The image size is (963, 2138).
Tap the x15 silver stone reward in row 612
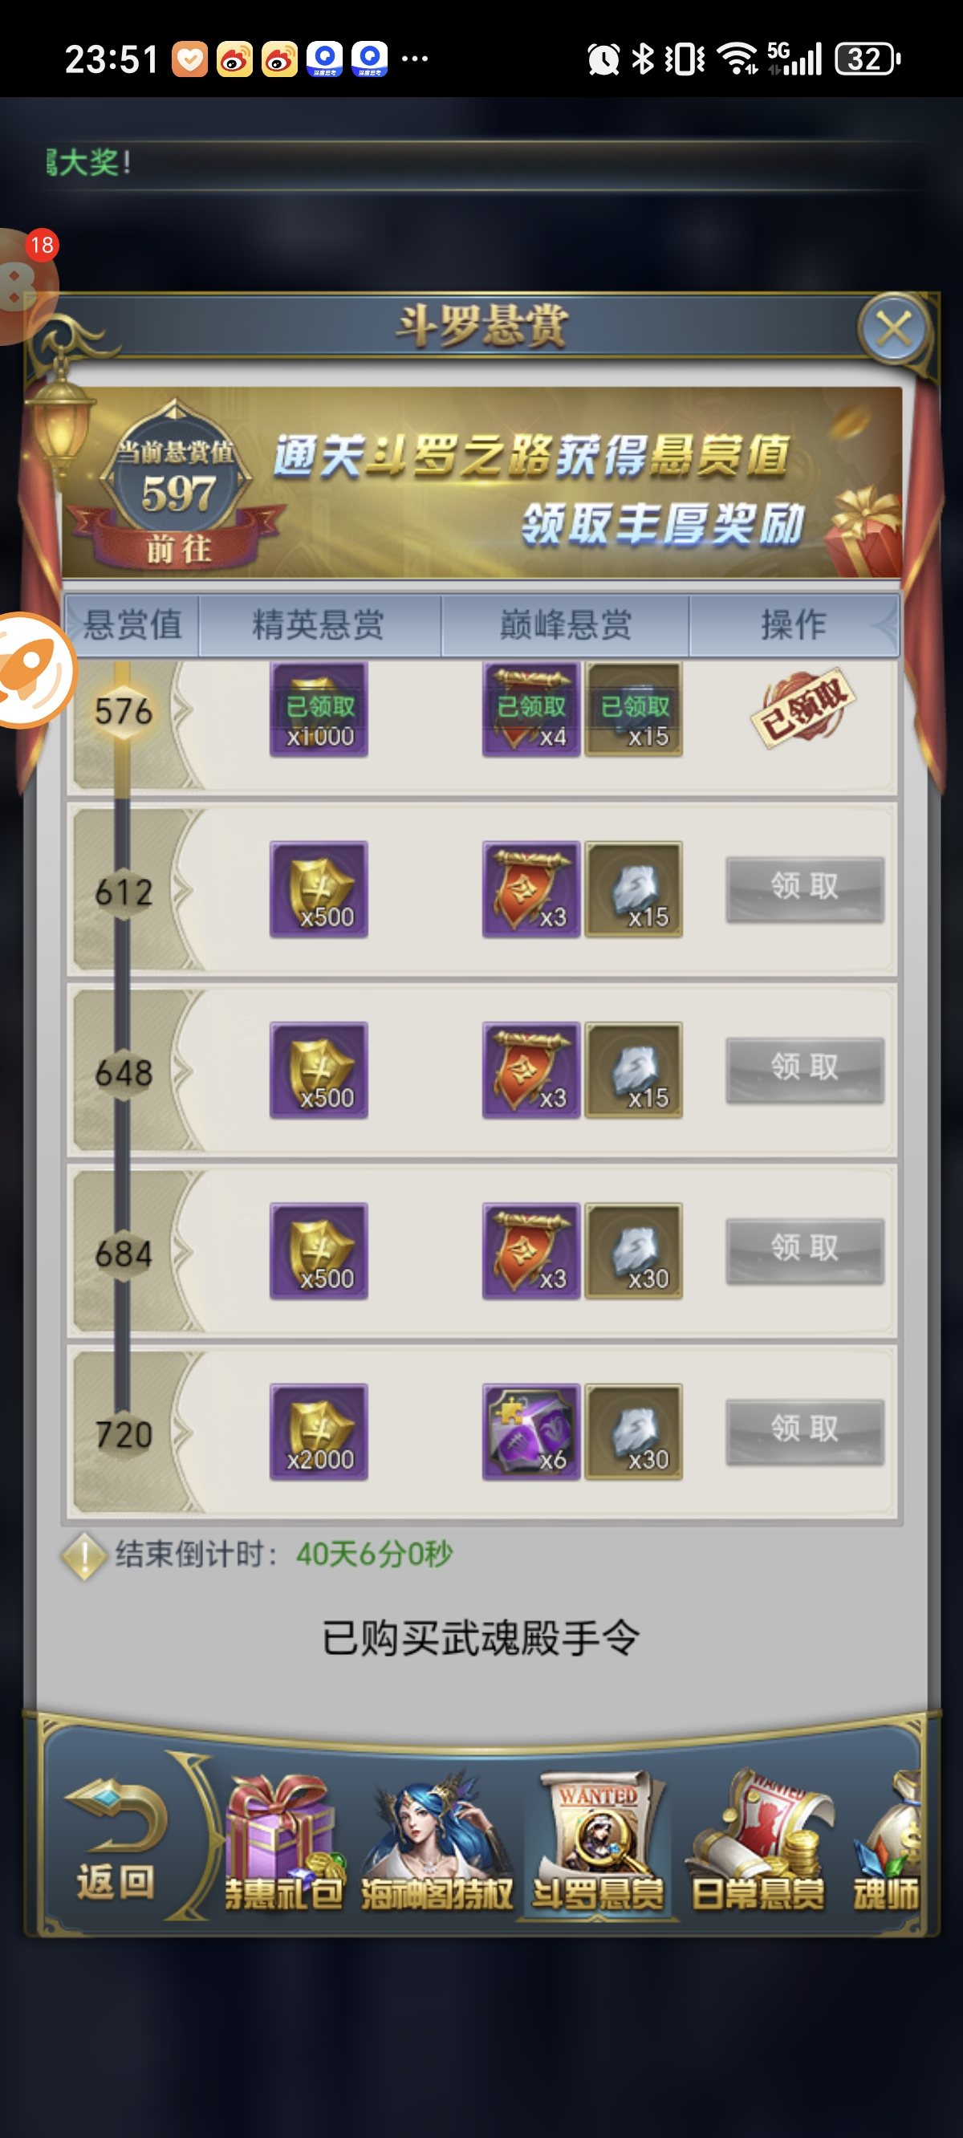click(634, 890)
